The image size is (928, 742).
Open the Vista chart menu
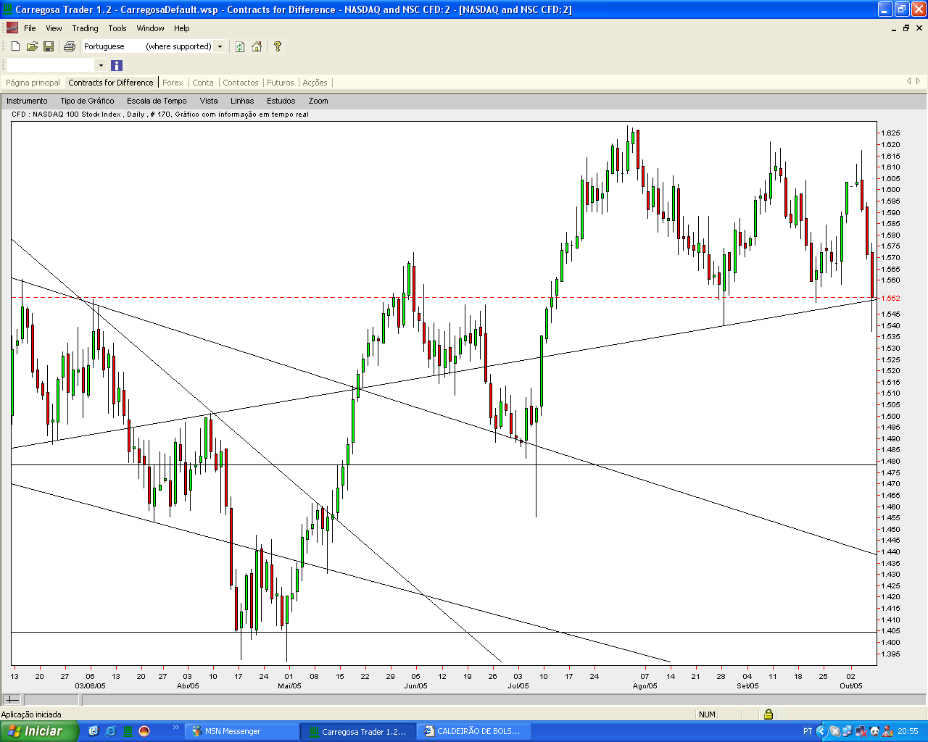209,101
